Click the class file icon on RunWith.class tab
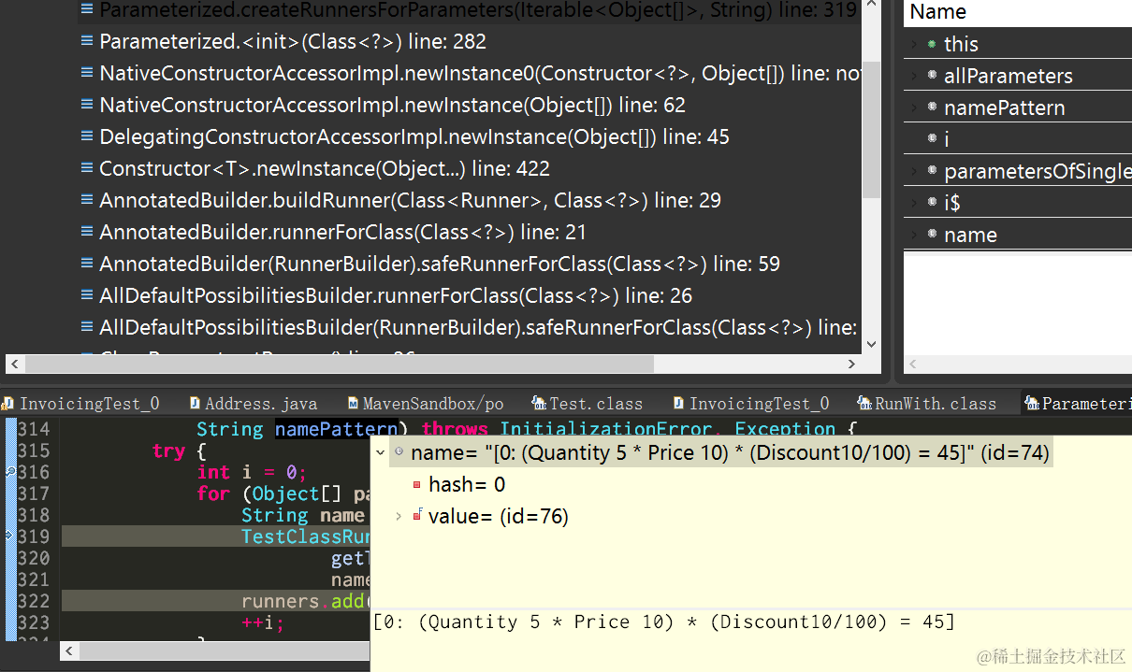 tap(866, 404)
